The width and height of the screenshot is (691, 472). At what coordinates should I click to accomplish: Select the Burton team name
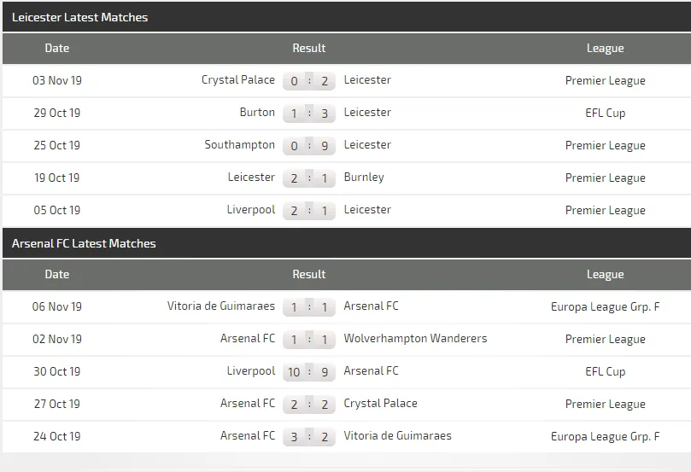click(257, 113)
